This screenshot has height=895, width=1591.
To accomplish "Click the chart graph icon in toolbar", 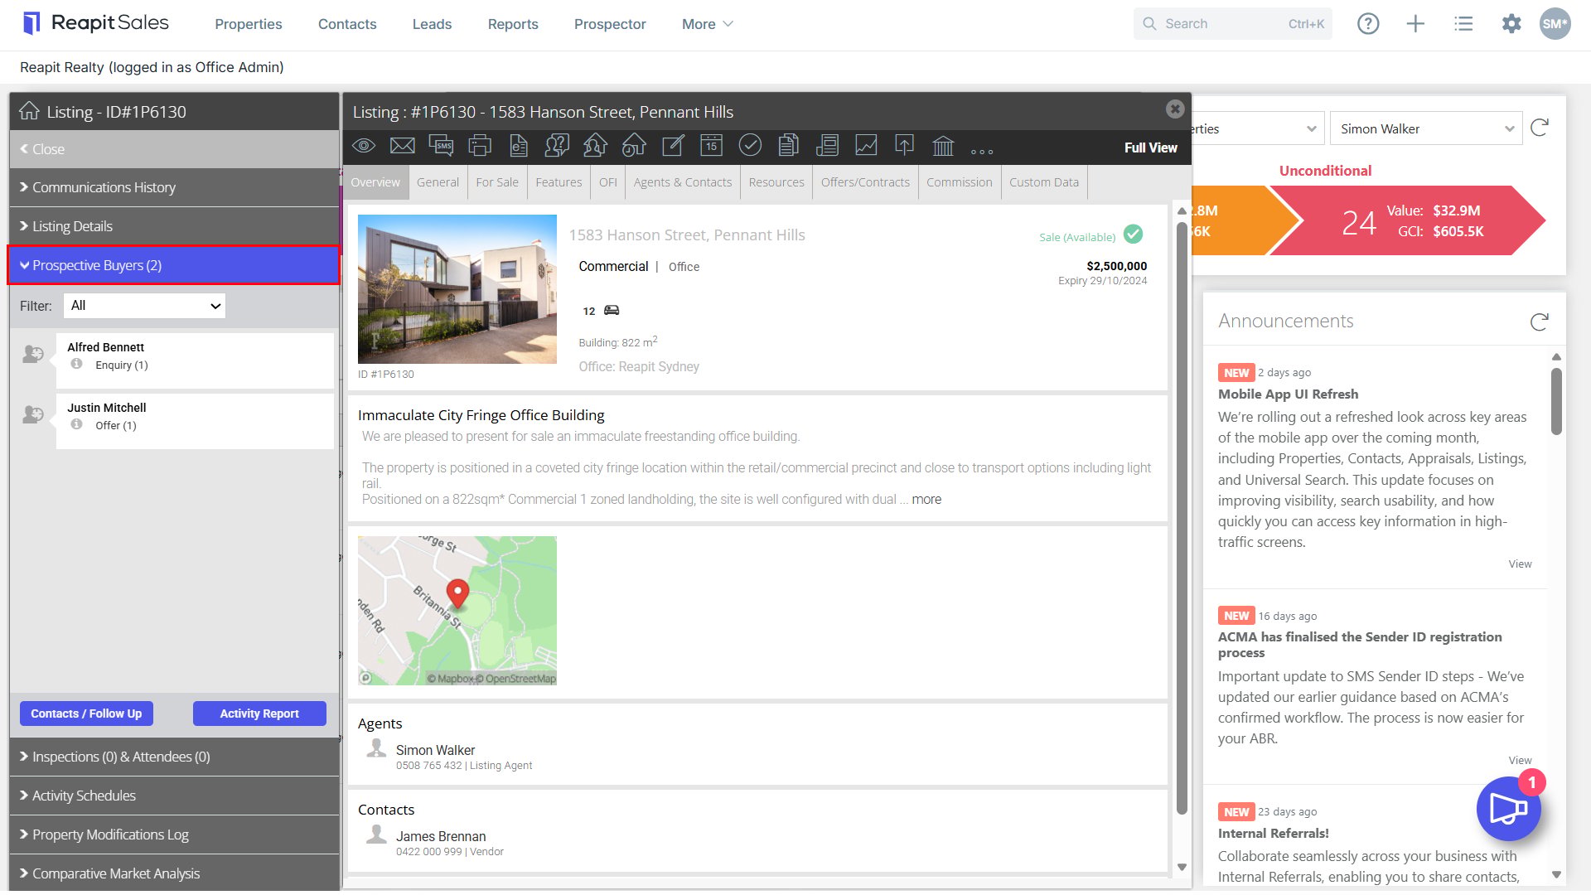I will pos(866,147).
